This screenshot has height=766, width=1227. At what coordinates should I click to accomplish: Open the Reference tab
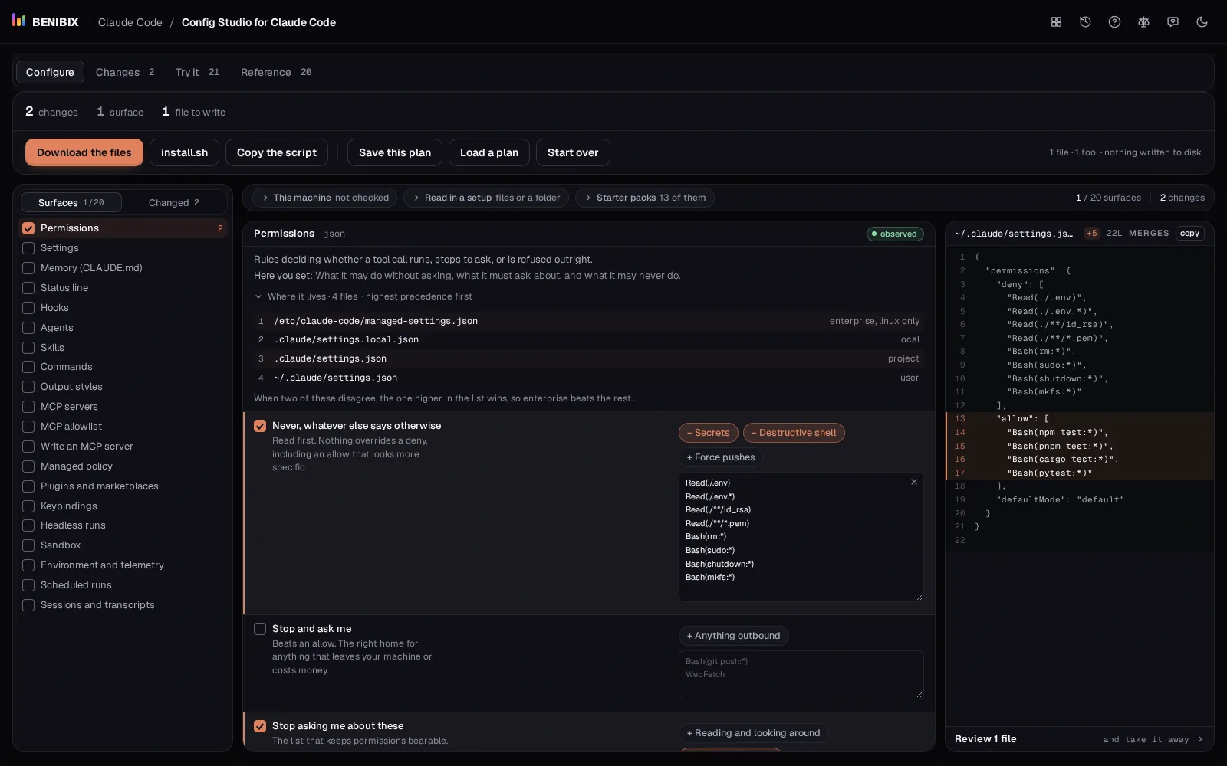[x=276, y=72]
